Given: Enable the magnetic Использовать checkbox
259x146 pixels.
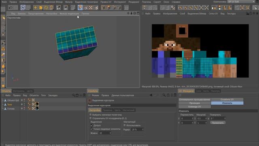Looking at the screenshot, I should point(125,125).
